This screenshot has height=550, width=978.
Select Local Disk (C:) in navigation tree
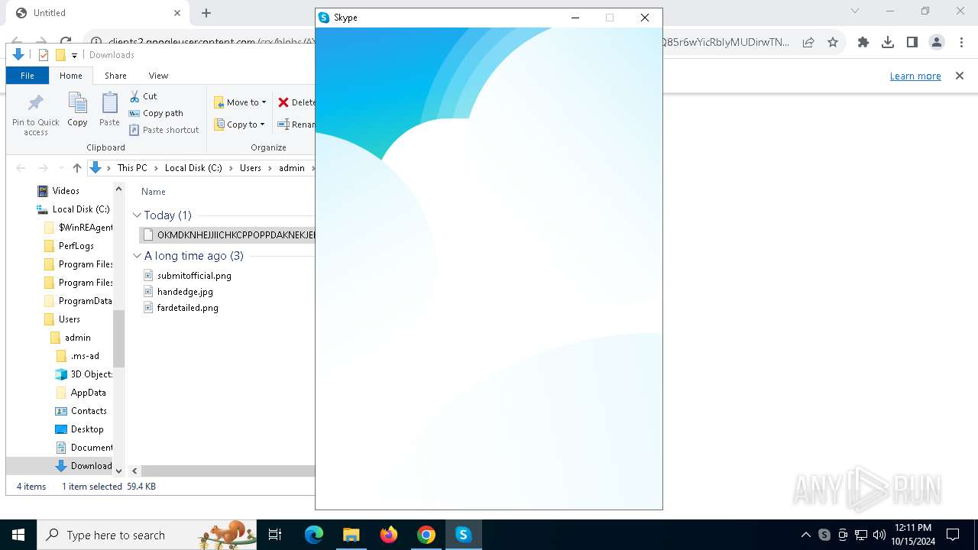[x=81, y=209]
